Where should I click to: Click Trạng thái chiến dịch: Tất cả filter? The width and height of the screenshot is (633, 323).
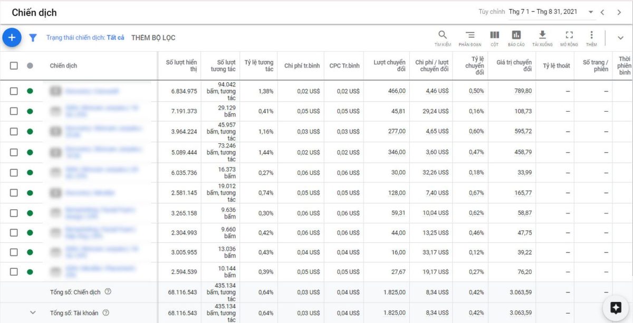(x=85, y=38)
